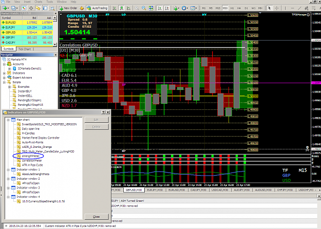Select the Fibonacci retracement tool
This screenshot has width=321, height=229.
coord(313,8)
